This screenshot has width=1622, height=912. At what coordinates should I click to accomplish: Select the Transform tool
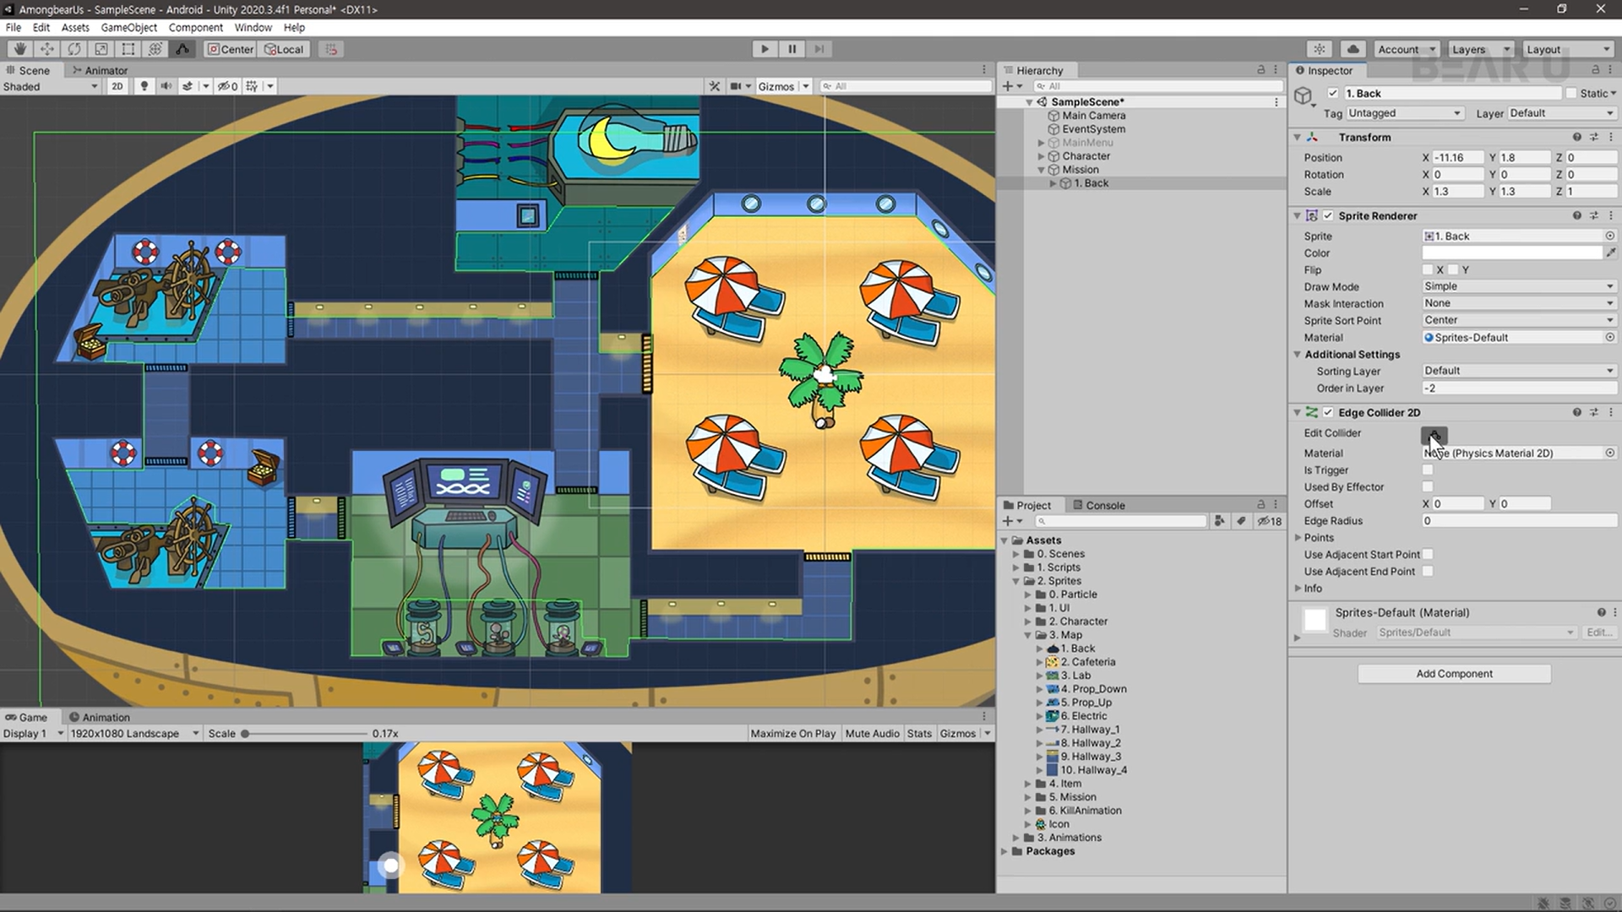155,49
